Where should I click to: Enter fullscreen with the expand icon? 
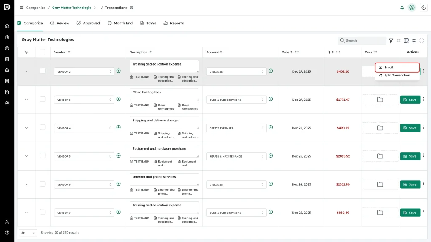[421, 41]
